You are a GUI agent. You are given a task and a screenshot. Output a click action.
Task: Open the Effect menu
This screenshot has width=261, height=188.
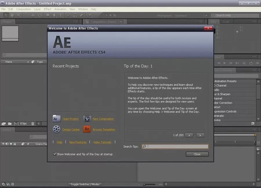click(48, 9)
